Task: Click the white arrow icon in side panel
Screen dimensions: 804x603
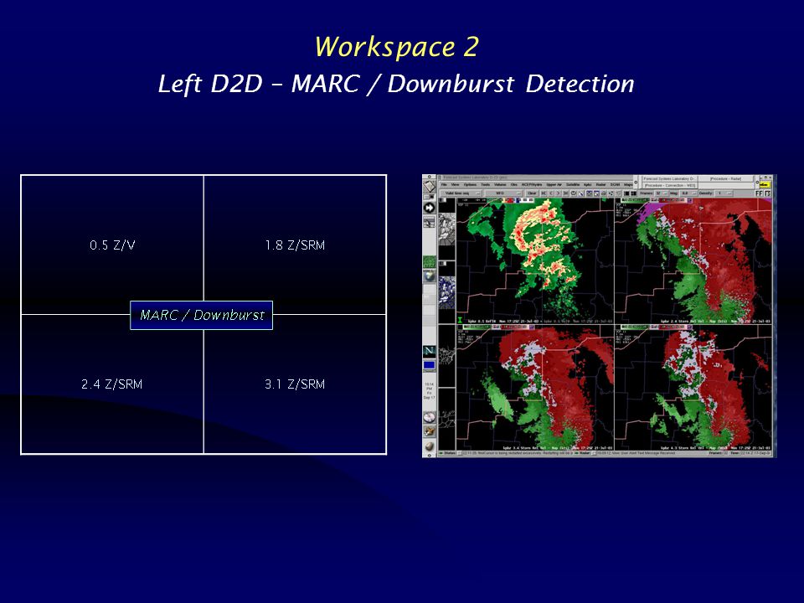Action: [429, 208]
